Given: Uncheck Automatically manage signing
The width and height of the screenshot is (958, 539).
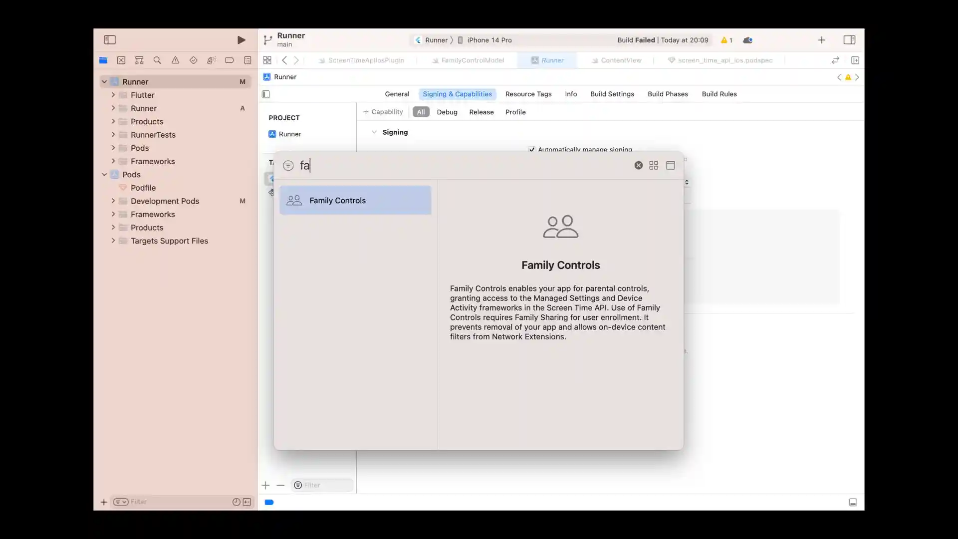Looking at the screenshot, I should point(532,149).
